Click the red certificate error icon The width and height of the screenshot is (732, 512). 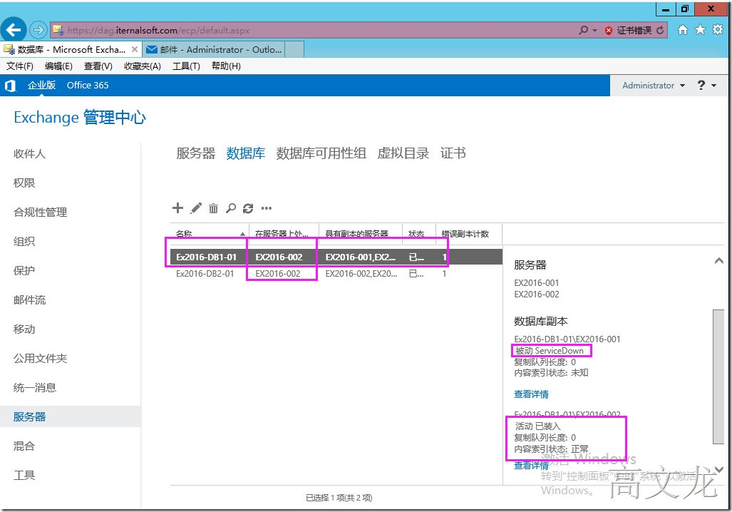coord(608,31)
